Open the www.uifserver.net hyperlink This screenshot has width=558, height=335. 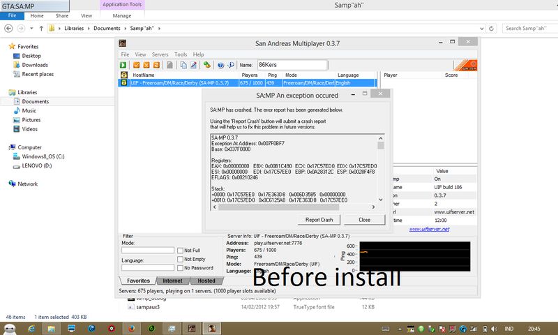click(x=429, y=229)
